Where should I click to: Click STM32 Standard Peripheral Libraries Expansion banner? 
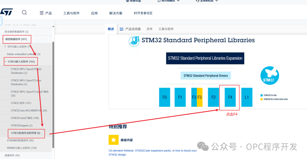(x=205, y=58)
